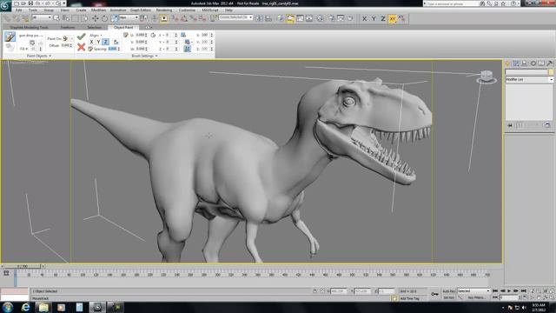This screenshot has height=313, width=556.
Task: Cancel paint with the red X
Action: pos(81,47)
